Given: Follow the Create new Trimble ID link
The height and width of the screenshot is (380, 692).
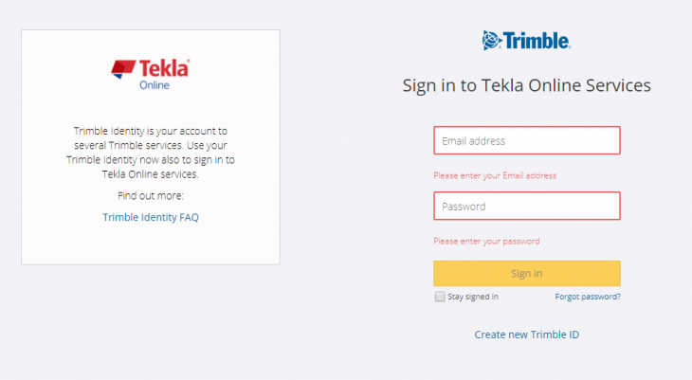Looking at the screenshot, I should point(527,335).
